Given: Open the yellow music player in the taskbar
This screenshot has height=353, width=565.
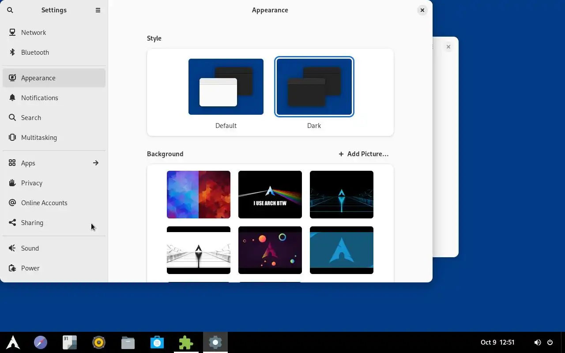Looking at the screenshot, I should [x=99, y=342].
